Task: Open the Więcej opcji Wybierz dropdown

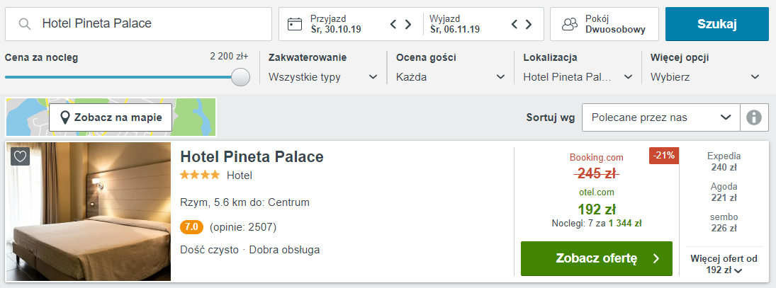Action: [704, 77]
